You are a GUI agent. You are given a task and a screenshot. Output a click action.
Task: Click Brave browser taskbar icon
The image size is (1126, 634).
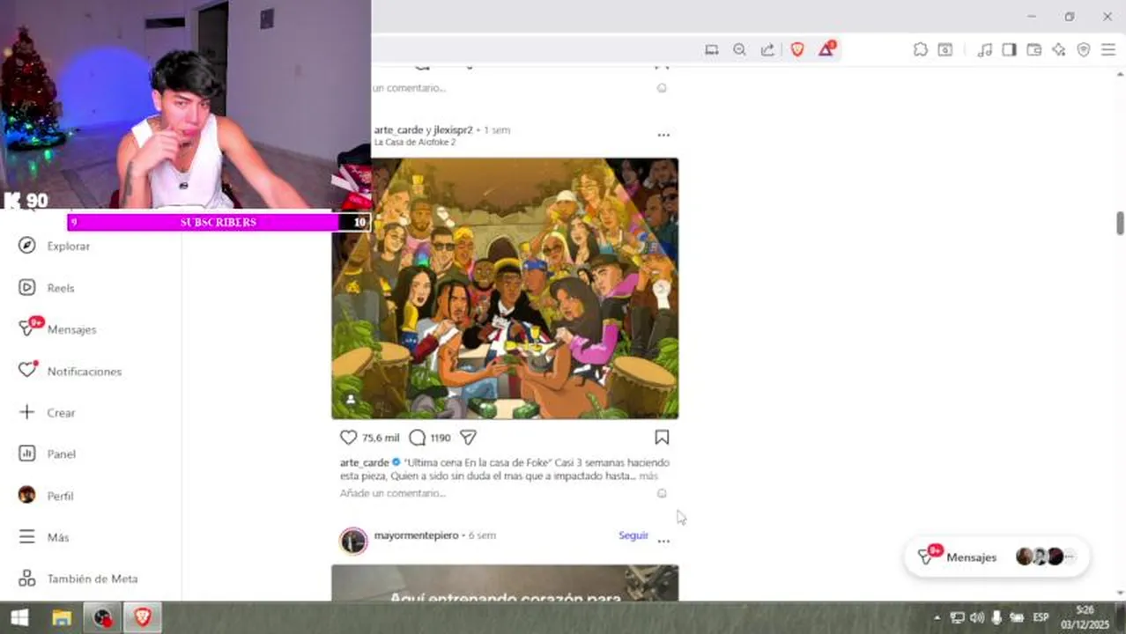coord(143,618)
